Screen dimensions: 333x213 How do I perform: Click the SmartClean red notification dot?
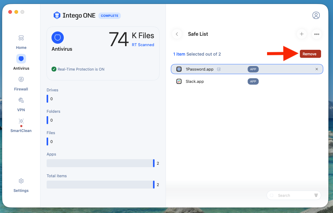tap(21, 126)
